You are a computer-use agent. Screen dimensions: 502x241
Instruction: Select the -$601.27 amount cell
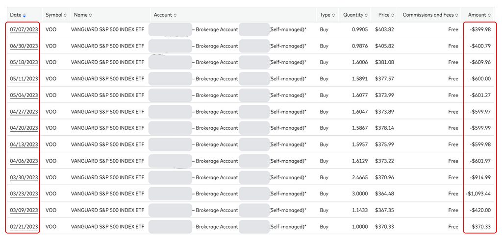pos(480,96)
